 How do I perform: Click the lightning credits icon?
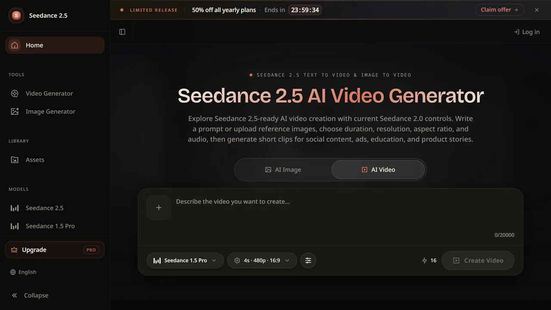pos(424,260)
